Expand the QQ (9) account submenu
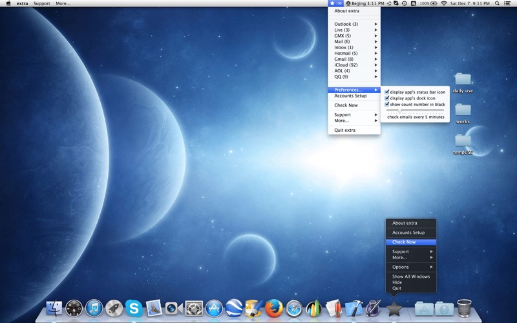517x323 pixels. coord(354,77)
